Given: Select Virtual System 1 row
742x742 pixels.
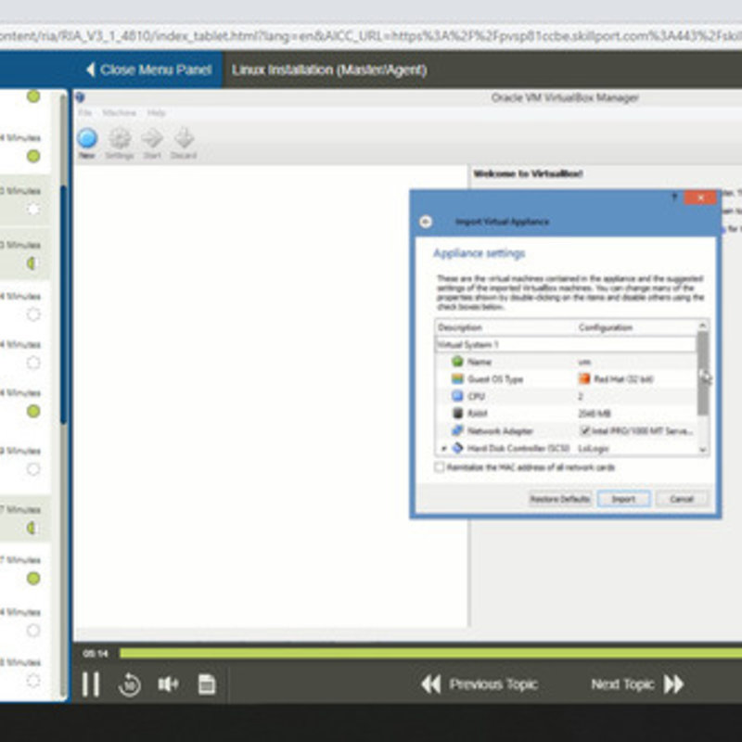Looking at the screenshot, I should (566, 344).
